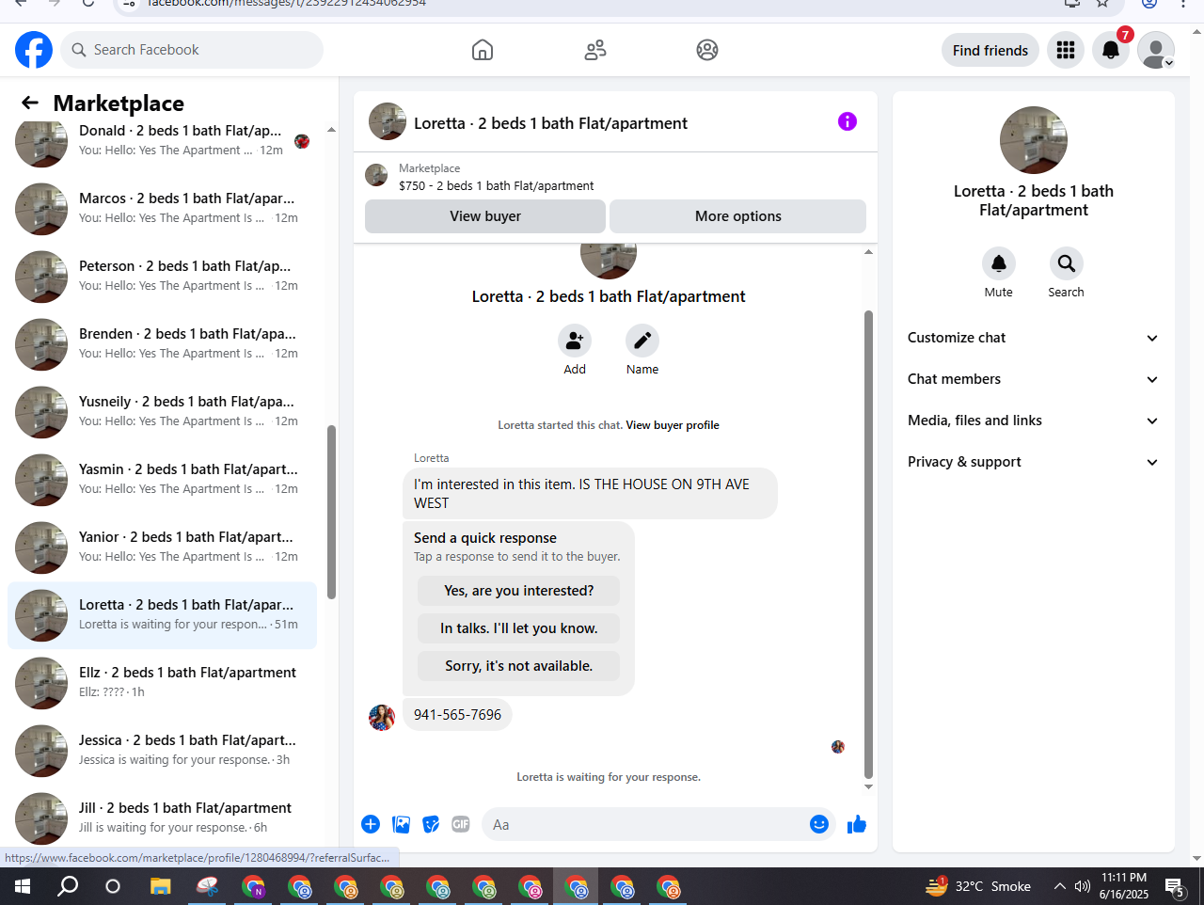1204x905 pixels.
Task: Send a thumbs-up like
Action: (x=857, y=824)
